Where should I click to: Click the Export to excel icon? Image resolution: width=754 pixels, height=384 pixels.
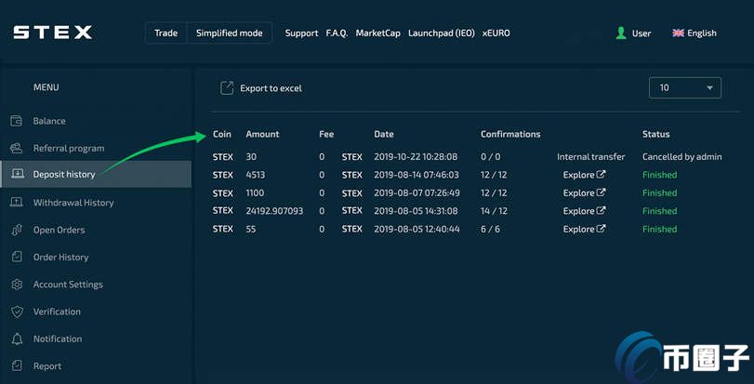[227, 88]
